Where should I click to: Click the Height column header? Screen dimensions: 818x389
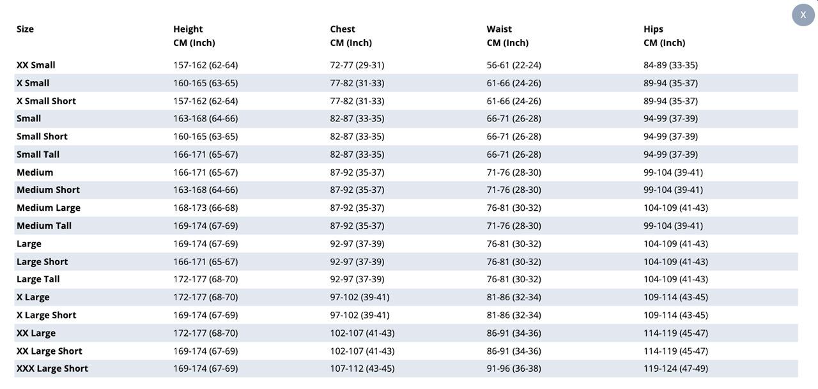[194, 36]
